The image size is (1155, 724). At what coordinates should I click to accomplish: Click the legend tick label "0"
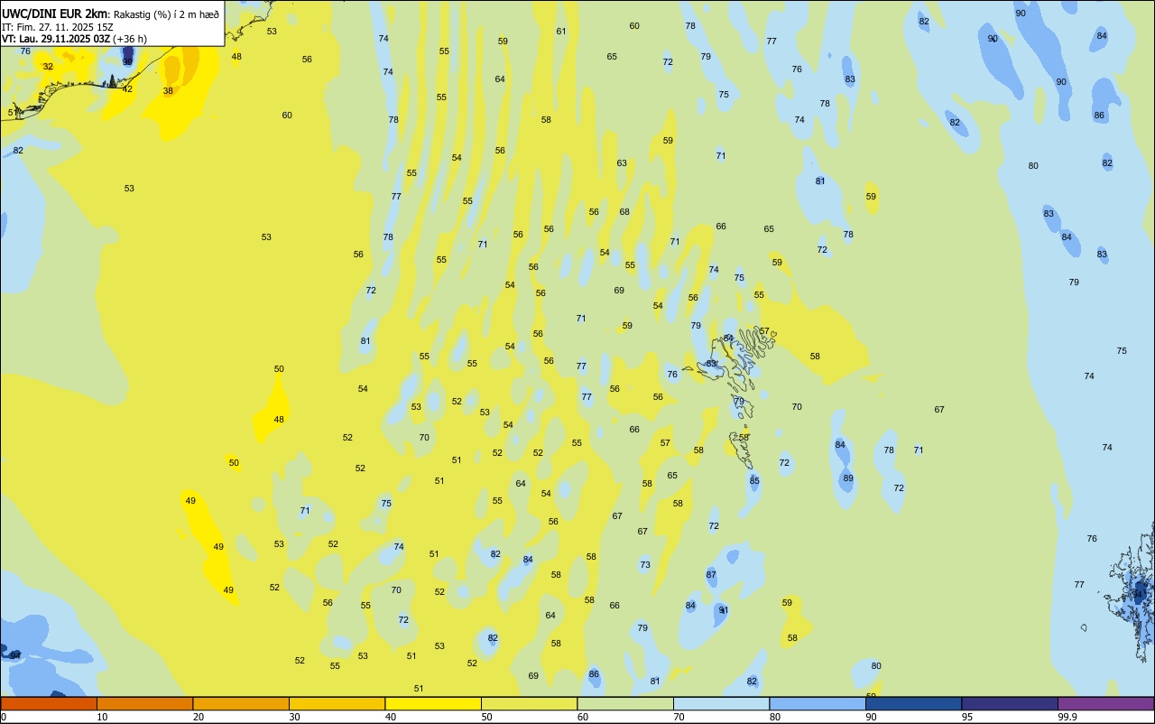point(4,717)
